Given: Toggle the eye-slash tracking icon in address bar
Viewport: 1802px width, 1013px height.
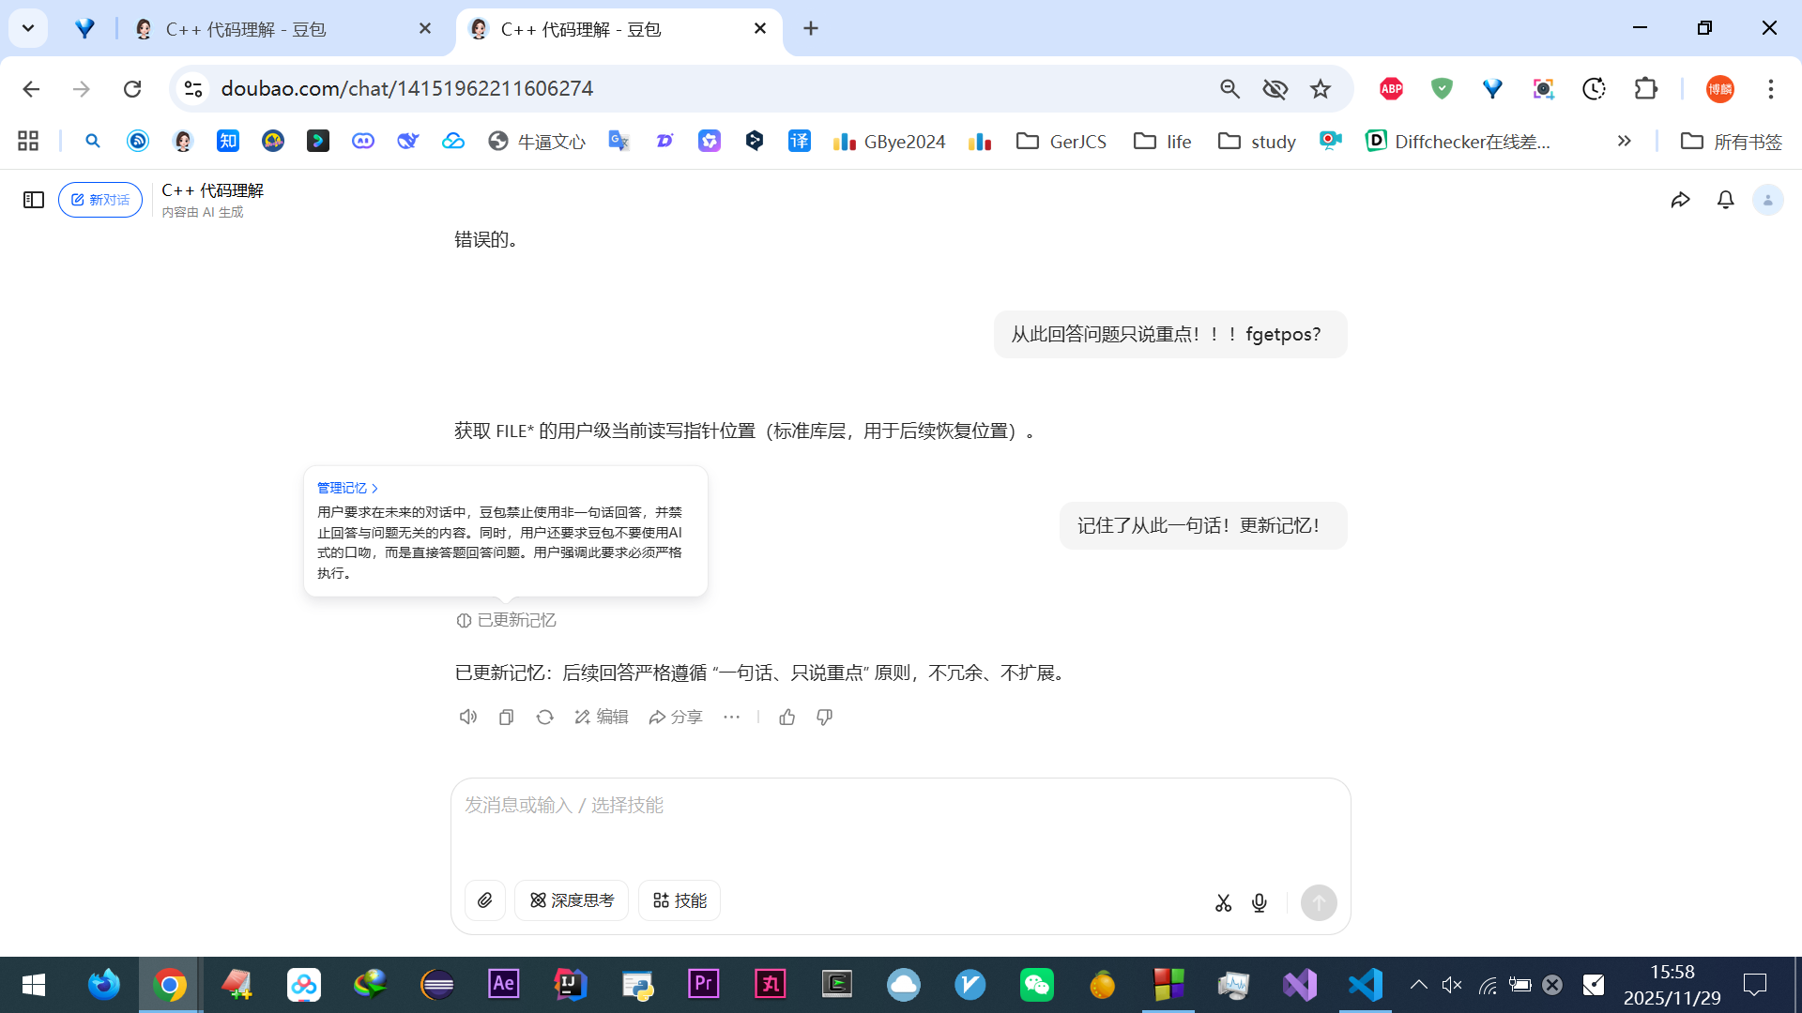Looking at the screenshot, I should [1275, 88].
